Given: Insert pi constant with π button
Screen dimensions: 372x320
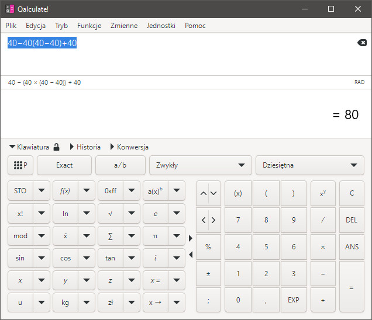Looking at the screenshot, I should pyautogui.click(x=155, y=236).
